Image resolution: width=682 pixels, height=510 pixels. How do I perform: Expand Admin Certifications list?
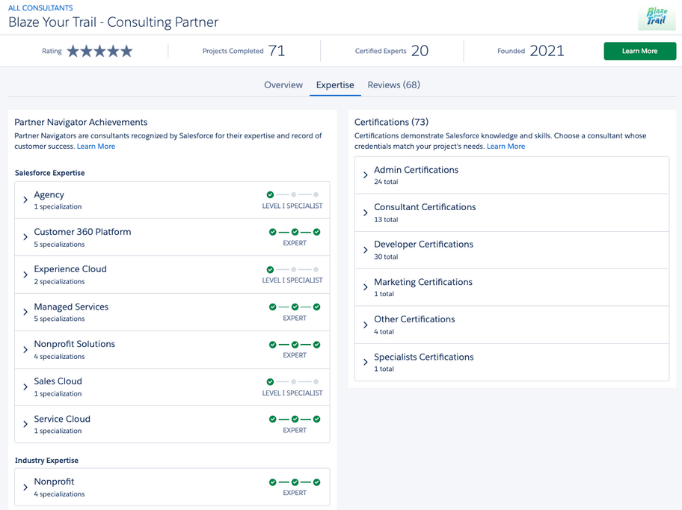coord(366,175)
